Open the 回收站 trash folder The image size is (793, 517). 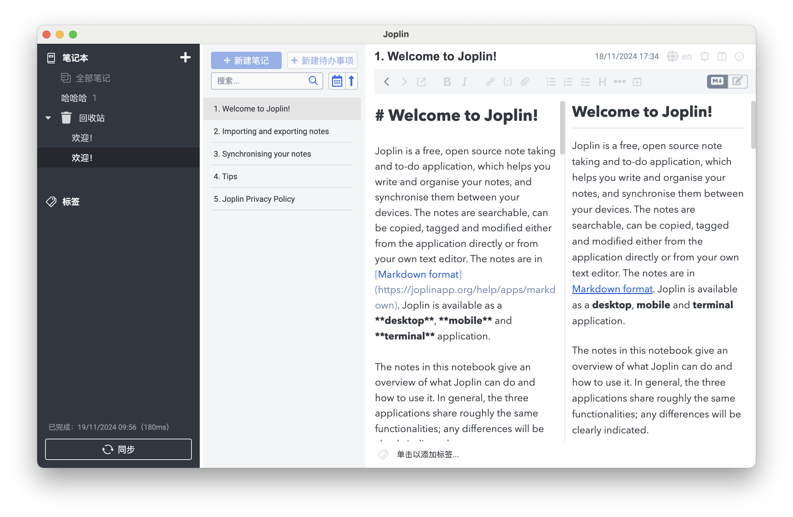[92, 118]
